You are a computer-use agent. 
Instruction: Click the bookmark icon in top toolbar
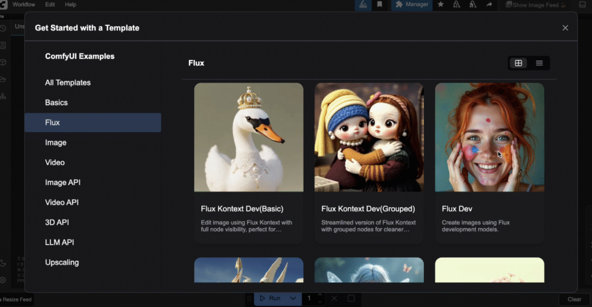[x=379, y=5]
